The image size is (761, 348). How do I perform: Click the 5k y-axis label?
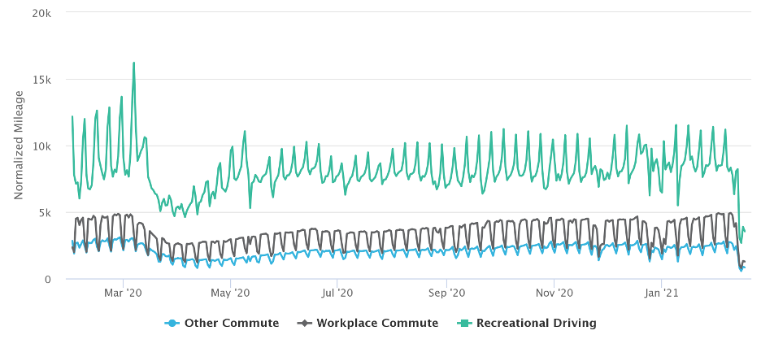tap(44, 212)
